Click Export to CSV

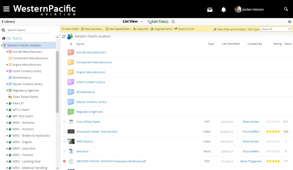(184, 29)
